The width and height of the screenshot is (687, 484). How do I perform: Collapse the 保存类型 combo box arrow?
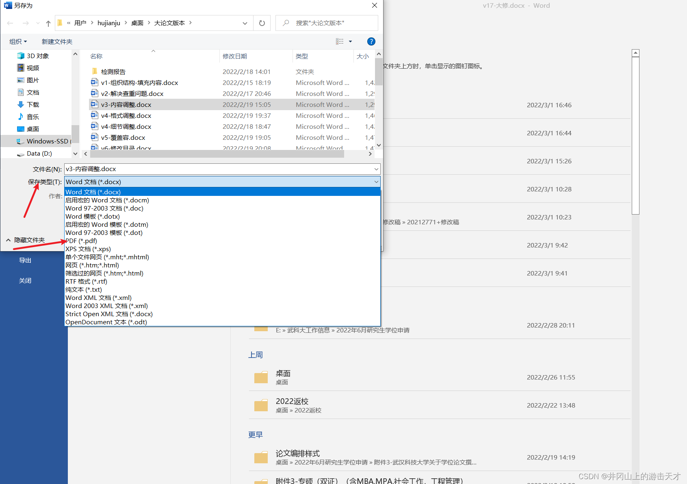tap(377, 182)
